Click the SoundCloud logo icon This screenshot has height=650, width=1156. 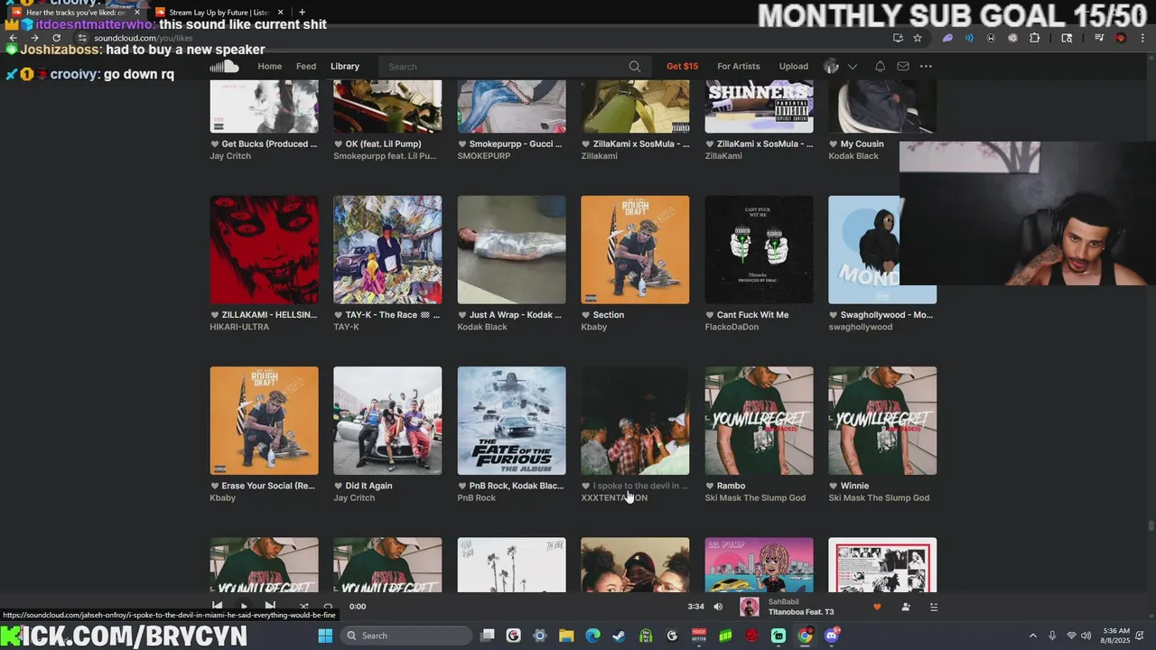click(x=224, y=66)
